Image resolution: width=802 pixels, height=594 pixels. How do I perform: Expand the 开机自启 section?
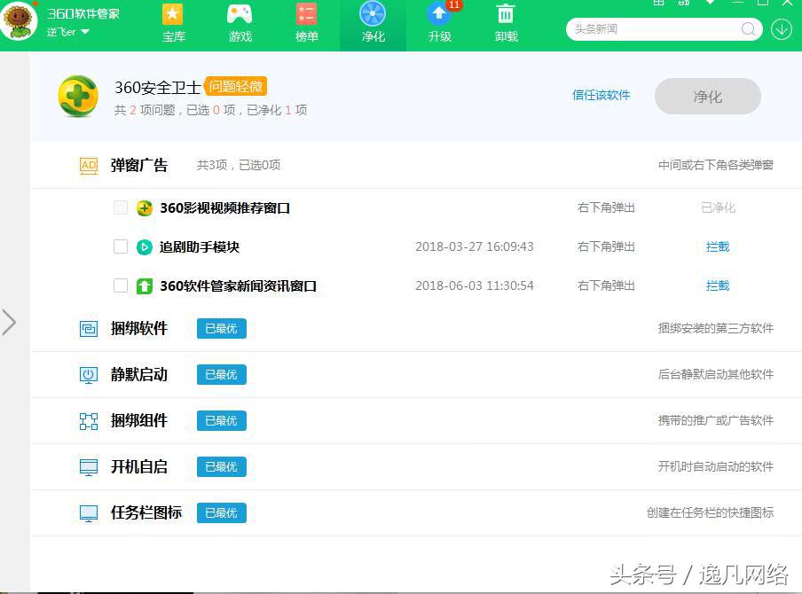[416, 466]
